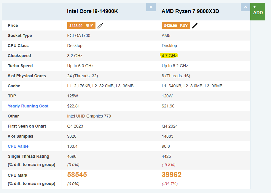Edit the AMD price with the pencil icon
Screen dimensions: 271x193
point(195,26)
